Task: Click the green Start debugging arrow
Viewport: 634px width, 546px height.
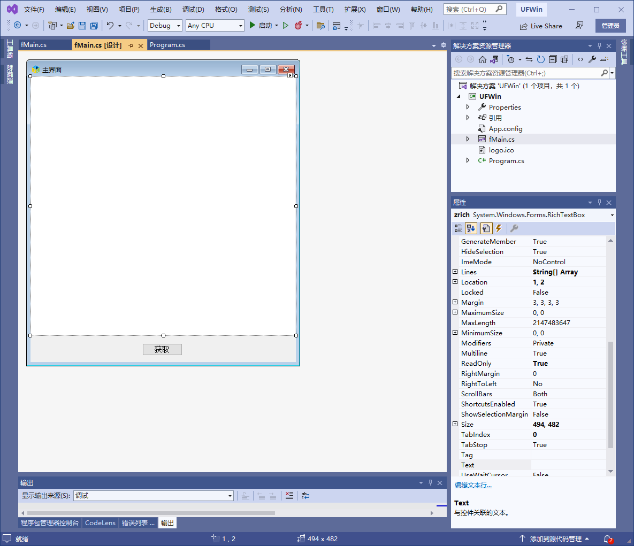Action: tap(253, 26)
